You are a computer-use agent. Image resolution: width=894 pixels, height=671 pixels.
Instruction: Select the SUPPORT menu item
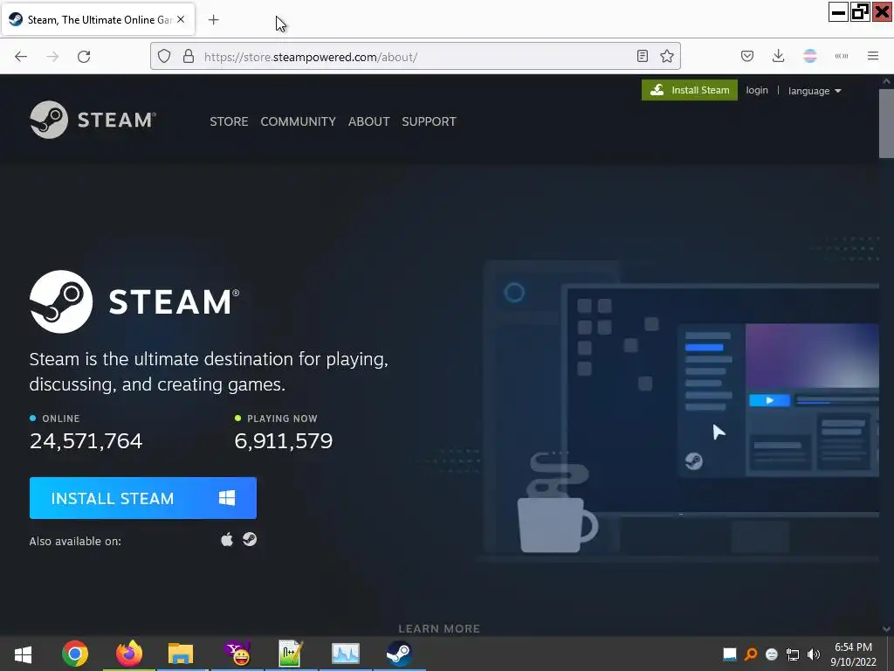click(x=429, y=121)
